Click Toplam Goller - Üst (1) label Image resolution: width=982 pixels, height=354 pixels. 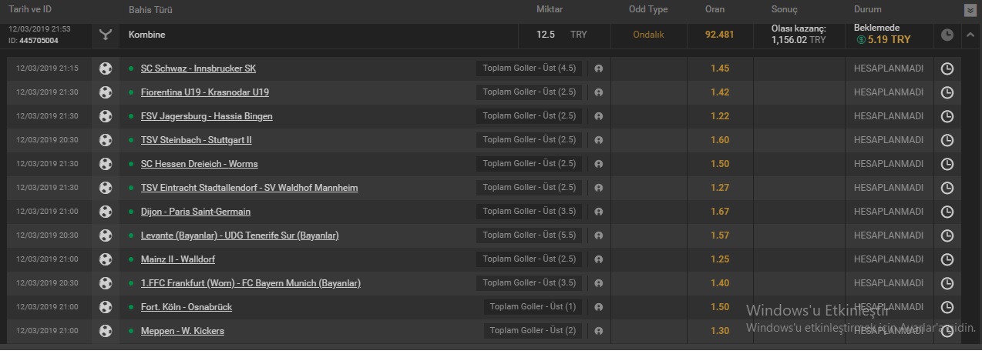[x=533, y=307]
